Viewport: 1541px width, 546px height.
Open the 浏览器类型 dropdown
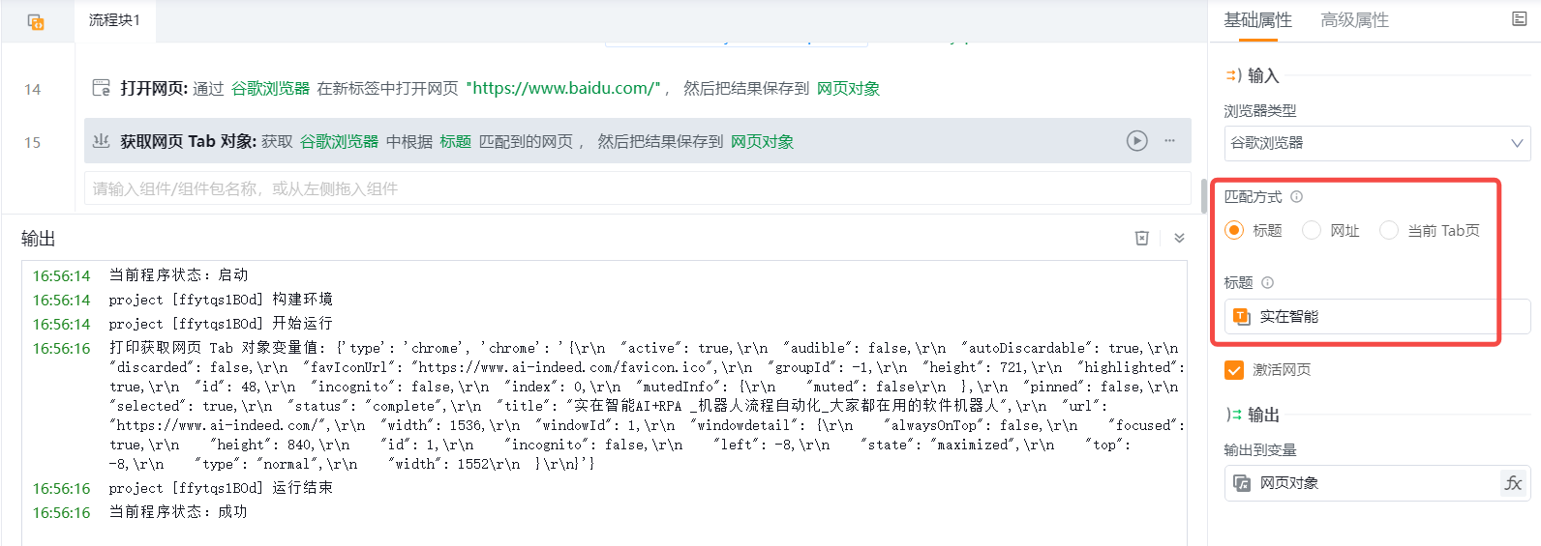(1376, 143)
